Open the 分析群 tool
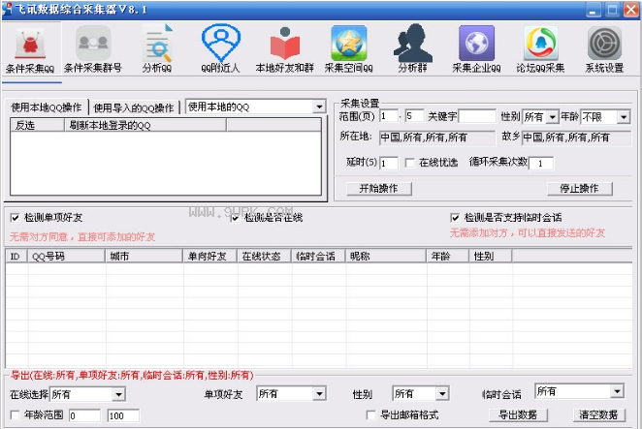 click(413, 50)
